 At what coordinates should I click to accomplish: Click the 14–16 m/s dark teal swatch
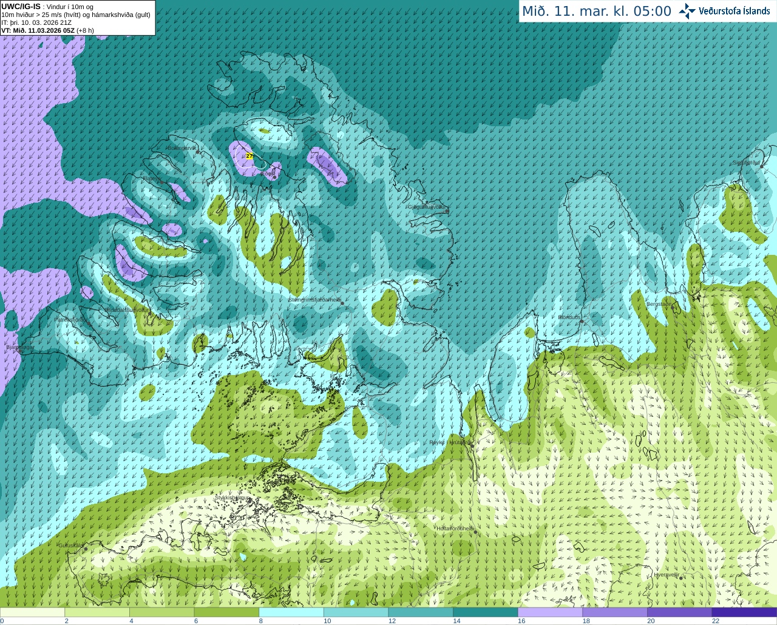486,612
